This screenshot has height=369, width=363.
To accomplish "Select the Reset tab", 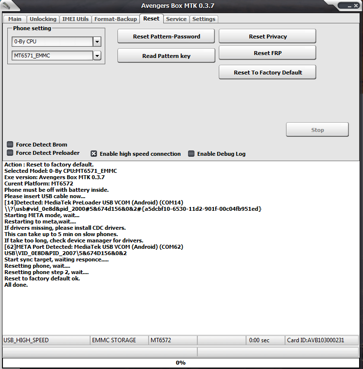I will click(151, 18).
